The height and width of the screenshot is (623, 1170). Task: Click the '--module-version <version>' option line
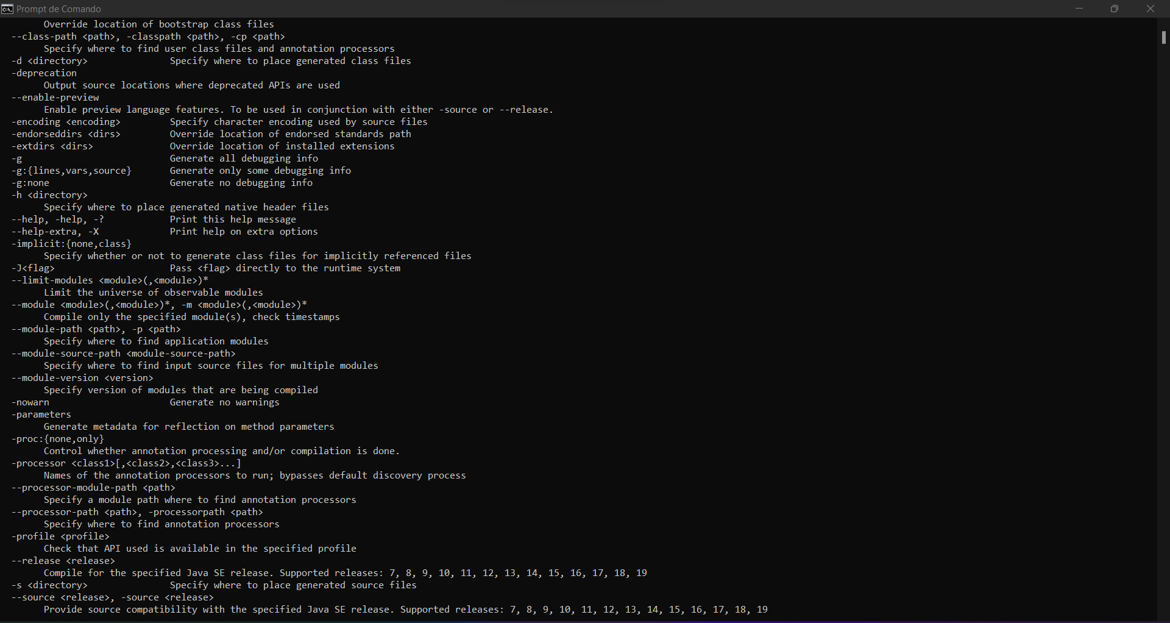(82, 378)
